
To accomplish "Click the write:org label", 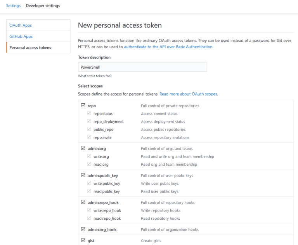I will (101, 156).
